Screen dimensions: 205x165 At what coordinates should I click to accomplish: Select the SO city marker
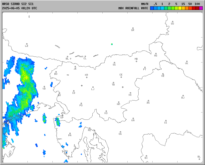click(x=173, y=22)
